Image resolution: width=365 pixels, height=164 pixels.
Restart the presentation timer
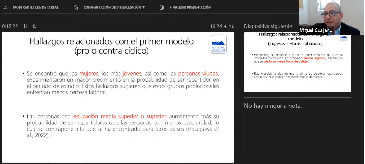coord(35,26)
